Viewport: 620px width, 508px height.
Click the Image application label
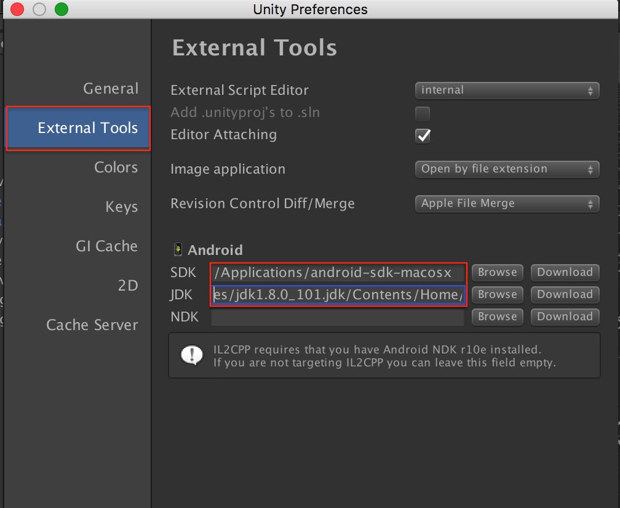pos(228,169)
